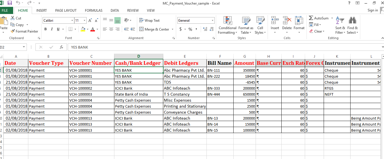The height and width of the screenshot is (159, 384).
Task: Toggle Italic formatting
Action: 52,29
